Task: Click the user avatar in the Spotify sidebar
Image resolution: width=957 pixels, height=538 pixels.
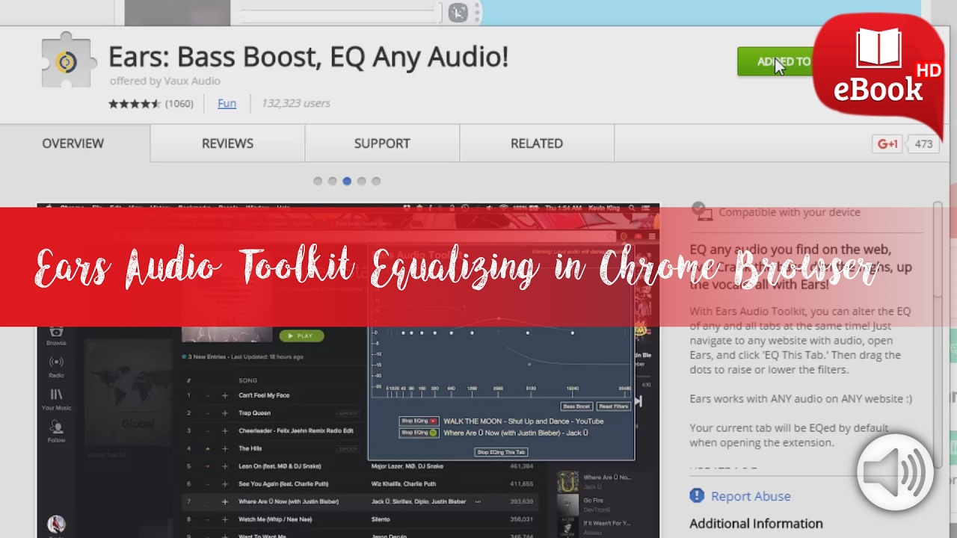Action: 56,524
